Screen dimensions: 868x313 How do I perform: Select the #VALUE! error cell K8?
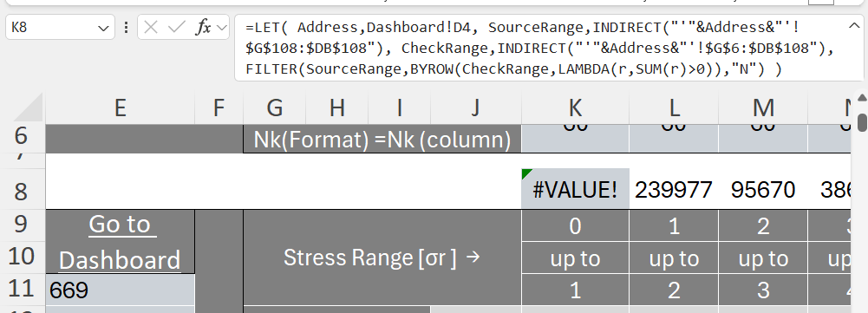[575, 189]
